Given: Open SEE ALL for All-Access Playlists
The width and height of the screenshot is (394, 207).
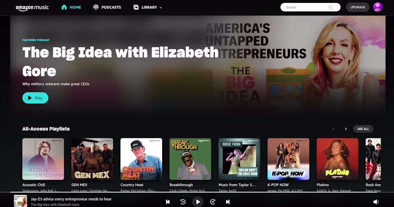Looking at the screenshot, I should tap(363, 129).
